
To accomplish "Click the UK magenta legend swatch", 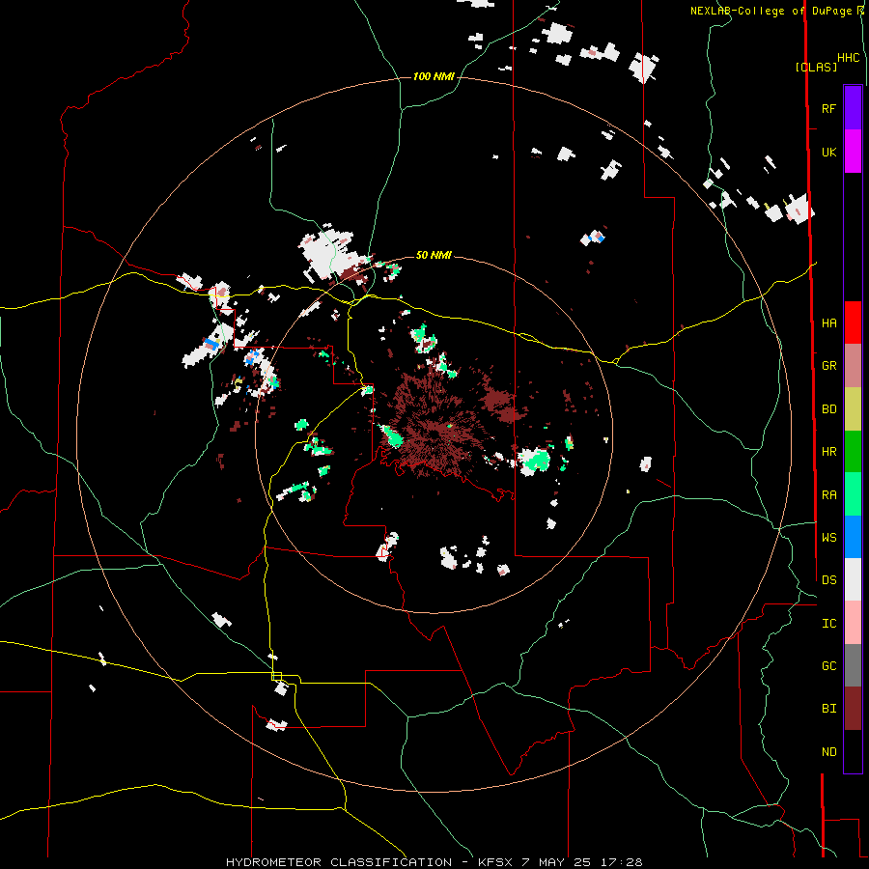I will point(853,152).
